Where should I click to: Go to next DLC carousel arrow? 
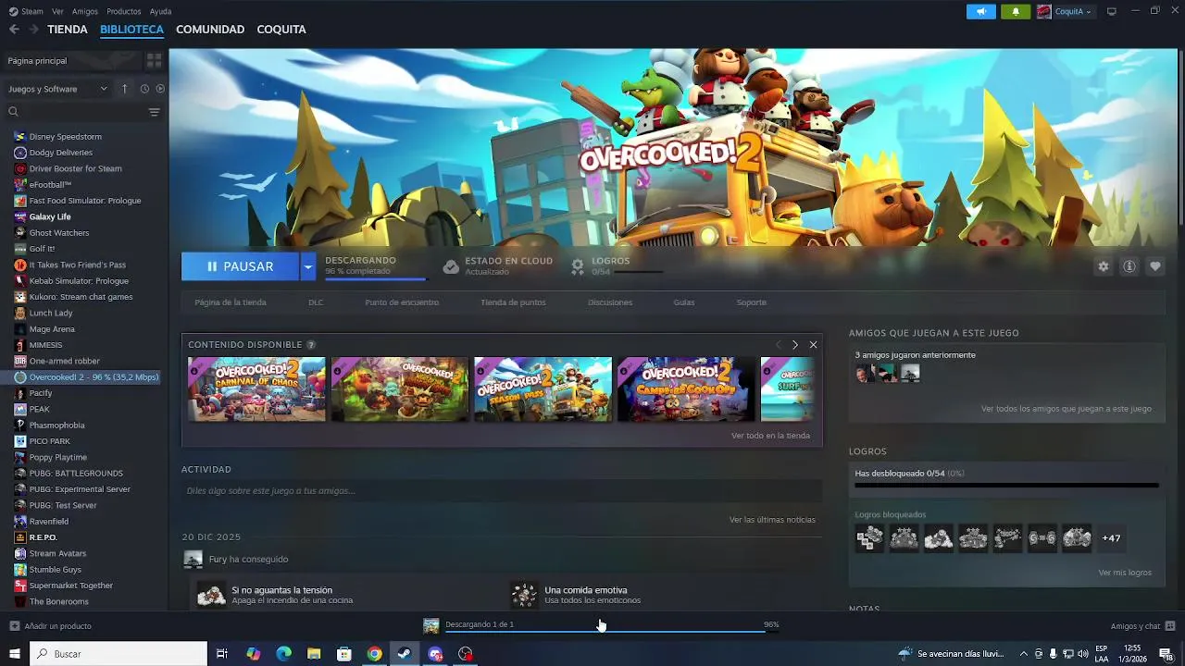pyautogui.click(x=794, y=344)
